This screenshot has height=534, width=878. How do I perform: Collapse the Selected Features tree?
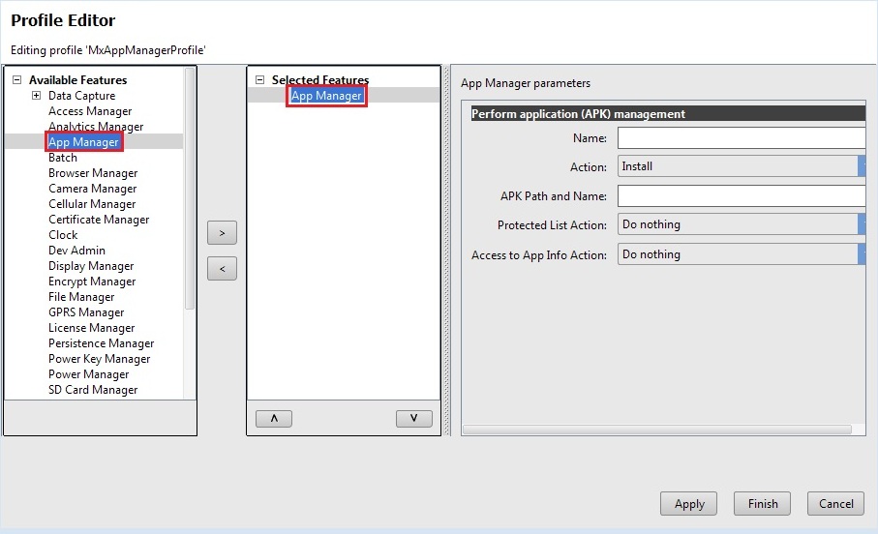click(x=259, y=80)
